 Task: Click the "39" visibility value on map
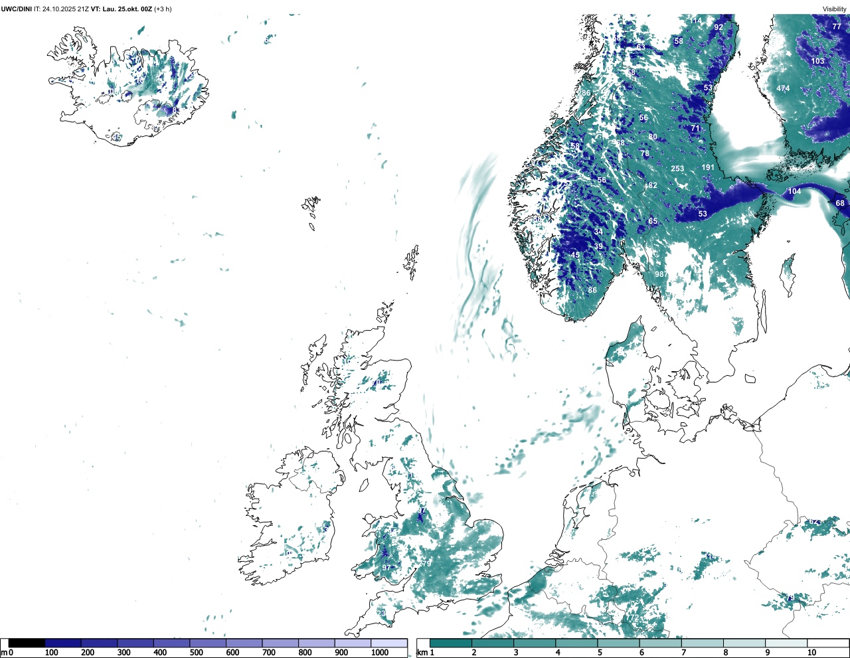[x=598, y=246]
